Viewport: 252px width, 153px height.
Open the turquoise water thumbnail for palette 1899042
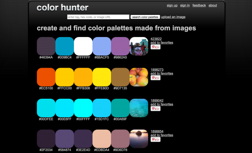point(139,108)
